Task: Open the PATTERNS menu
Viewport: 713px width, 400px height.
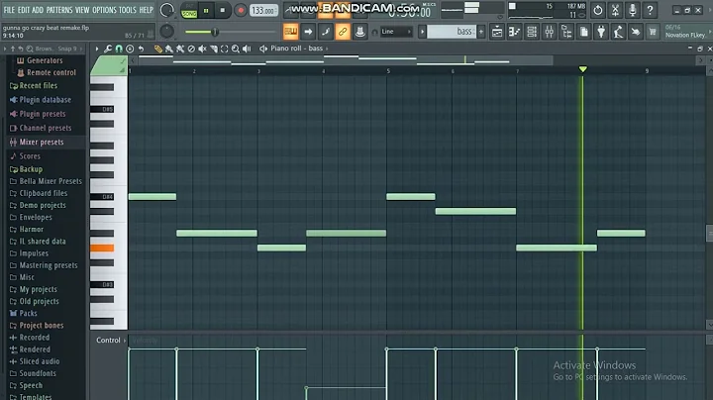Action: (59, 10)
